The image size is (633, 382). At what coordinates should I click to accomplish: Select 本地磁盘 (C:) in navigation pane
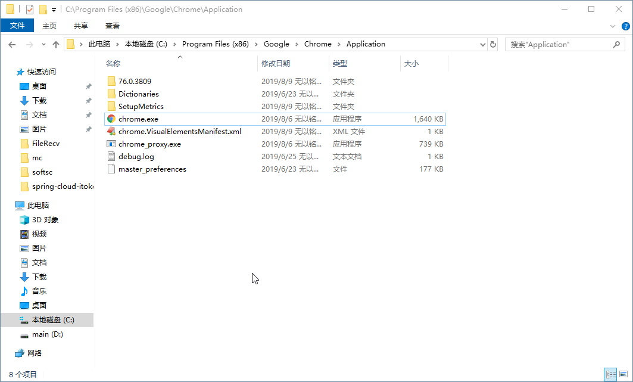[x=47, y=320]
